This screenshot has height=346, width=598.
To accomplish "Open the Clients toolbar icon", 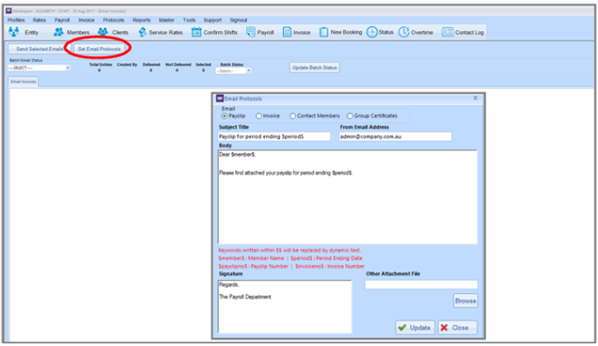I will pos(103,32).
